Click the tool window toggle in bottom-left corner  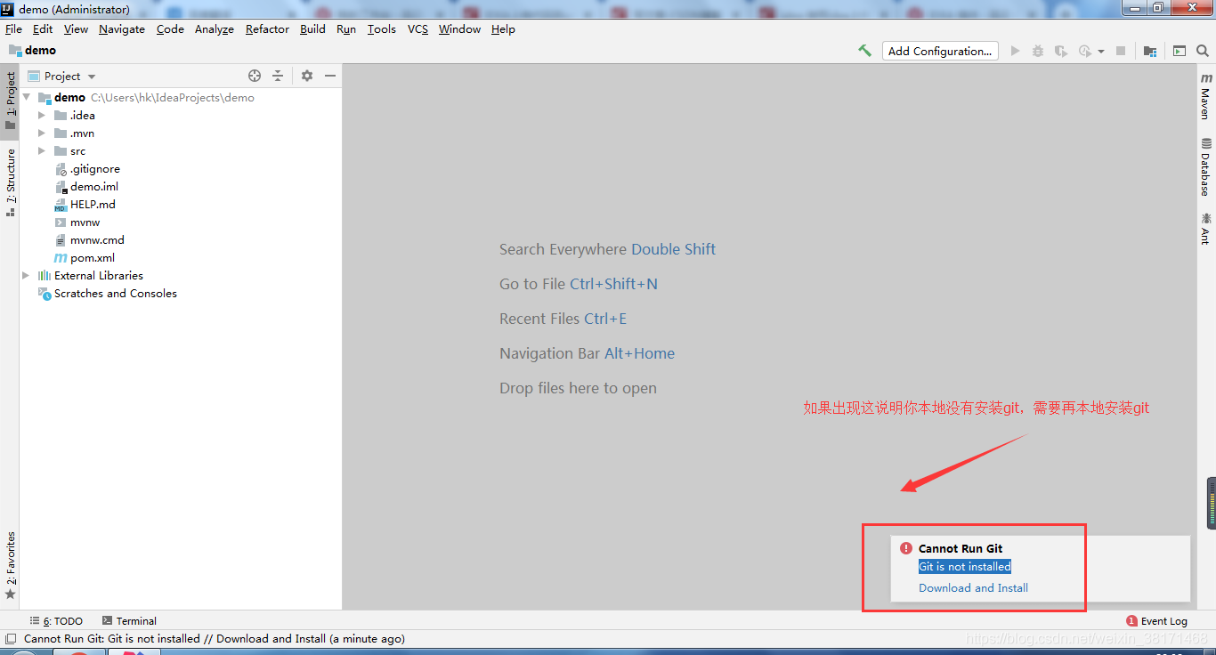[10, 638]
